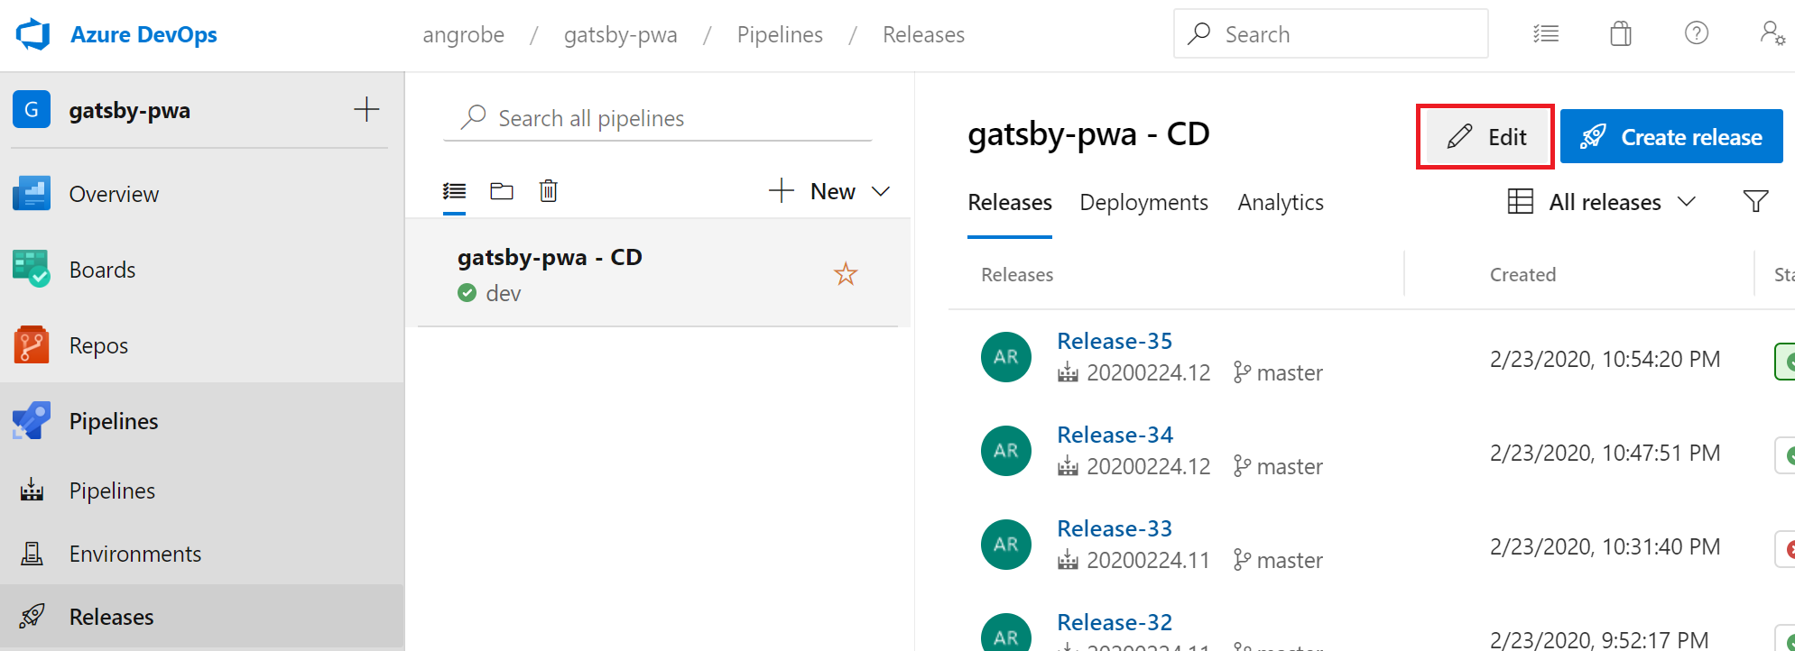The height and width of the screenshot is (651, 1795).
Task: Click AR avatar for Release-34
Action: [x=1006, y=451]
